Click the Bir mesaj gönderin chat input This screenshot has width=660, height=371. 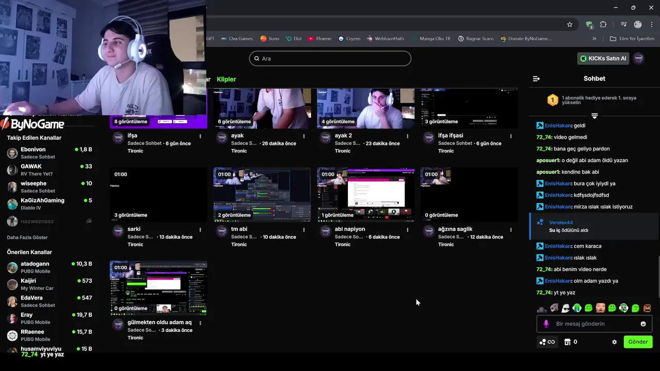click(595, 324)
